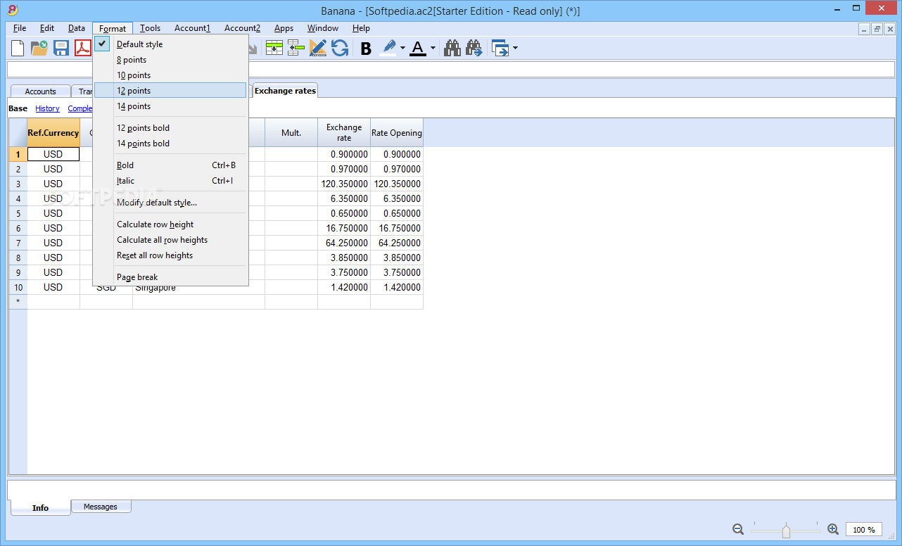Select 14 points bold style

(171, 144)
